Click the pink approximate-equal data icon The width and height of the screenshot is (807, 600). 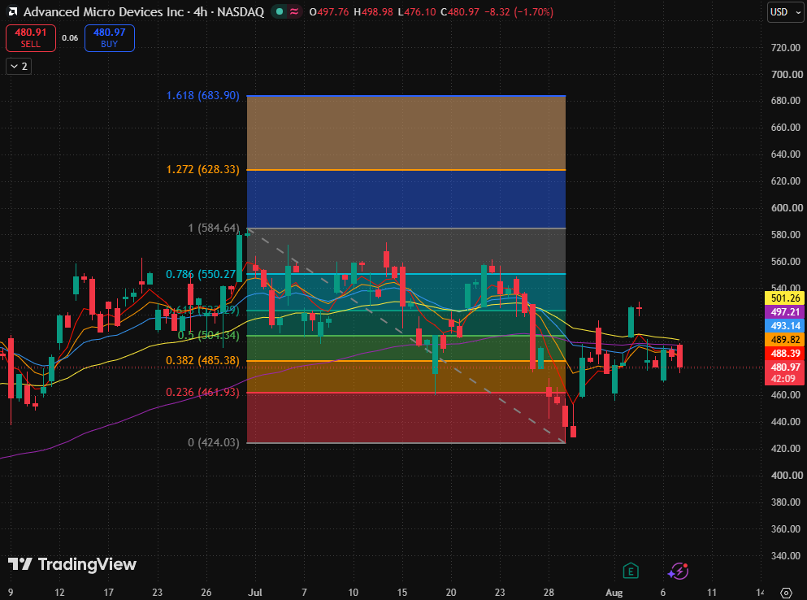coord(294,11)
